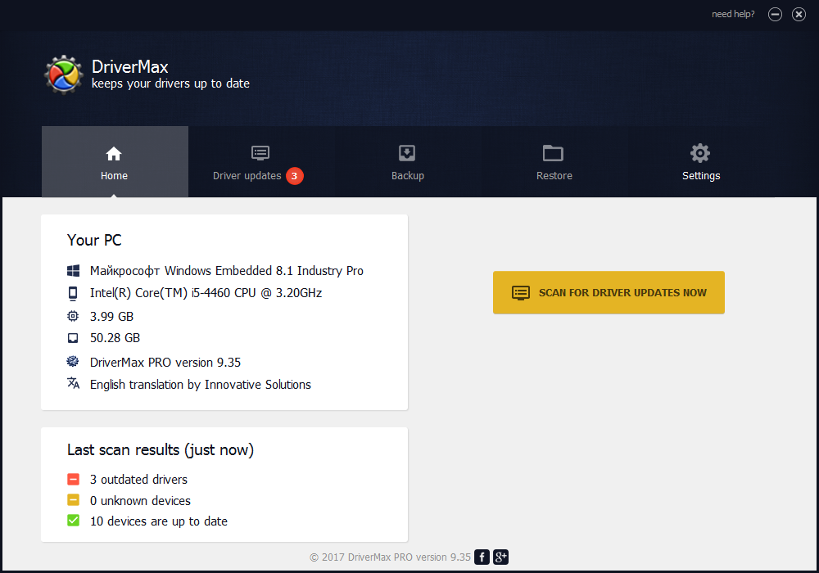Select the Restore tab

554,162
